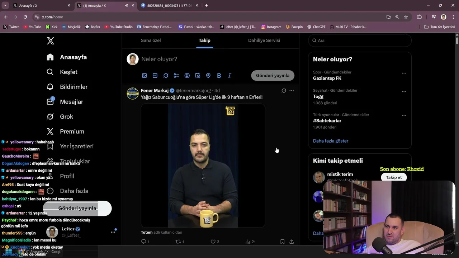Toggle italic text in composer
The width and height of the screenshot is (459, 258).
pyautogui.click(x=229, y=76)
